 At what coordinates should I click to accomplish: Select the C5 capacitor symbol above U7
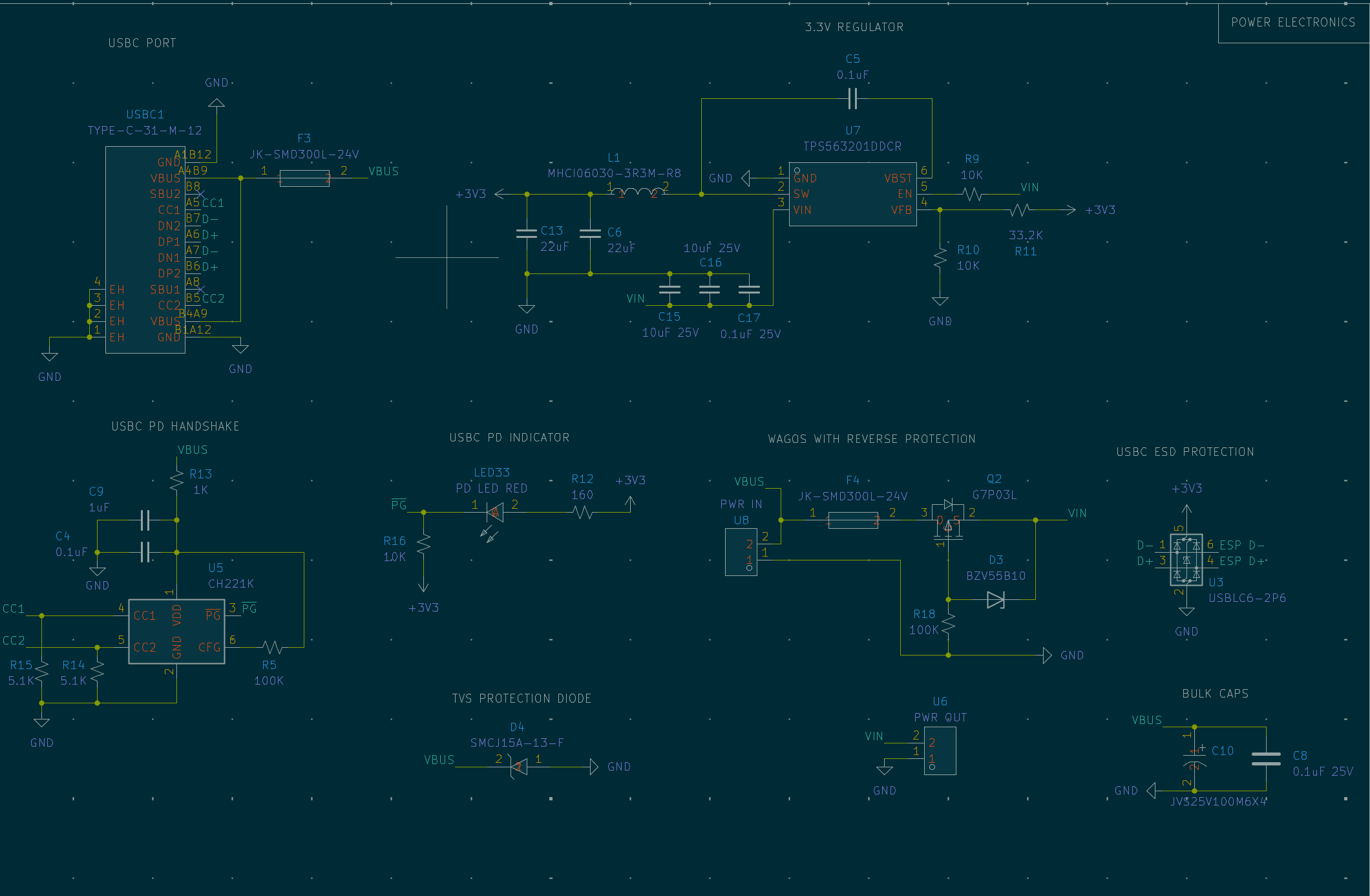coord(852,99)
